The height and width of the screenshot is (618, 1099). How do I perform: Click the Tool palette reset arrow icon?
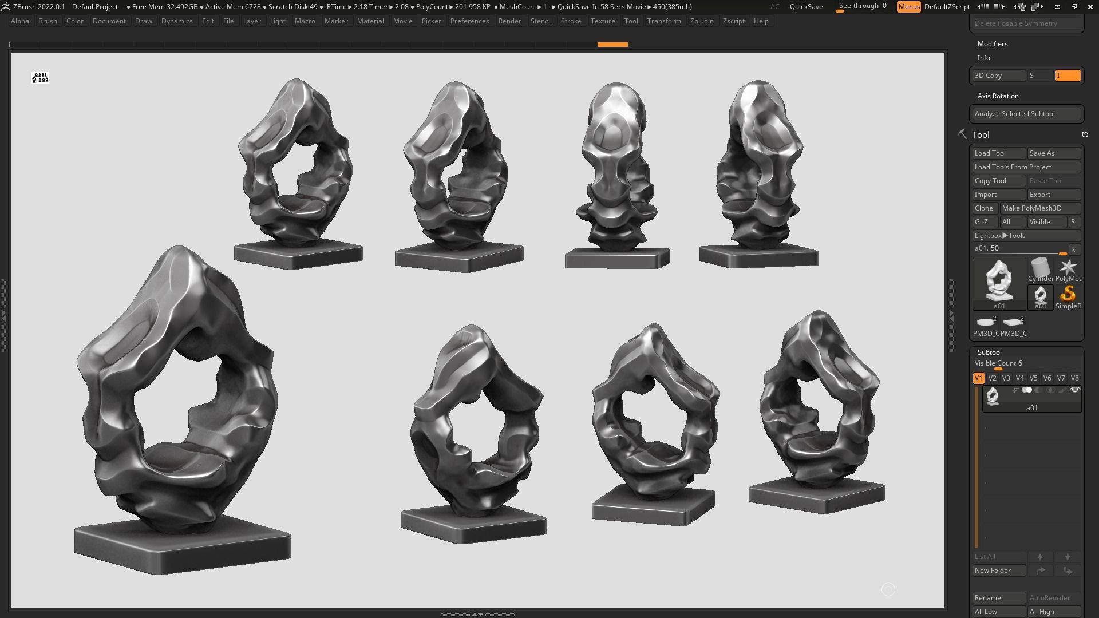[x=1085, y=135]
